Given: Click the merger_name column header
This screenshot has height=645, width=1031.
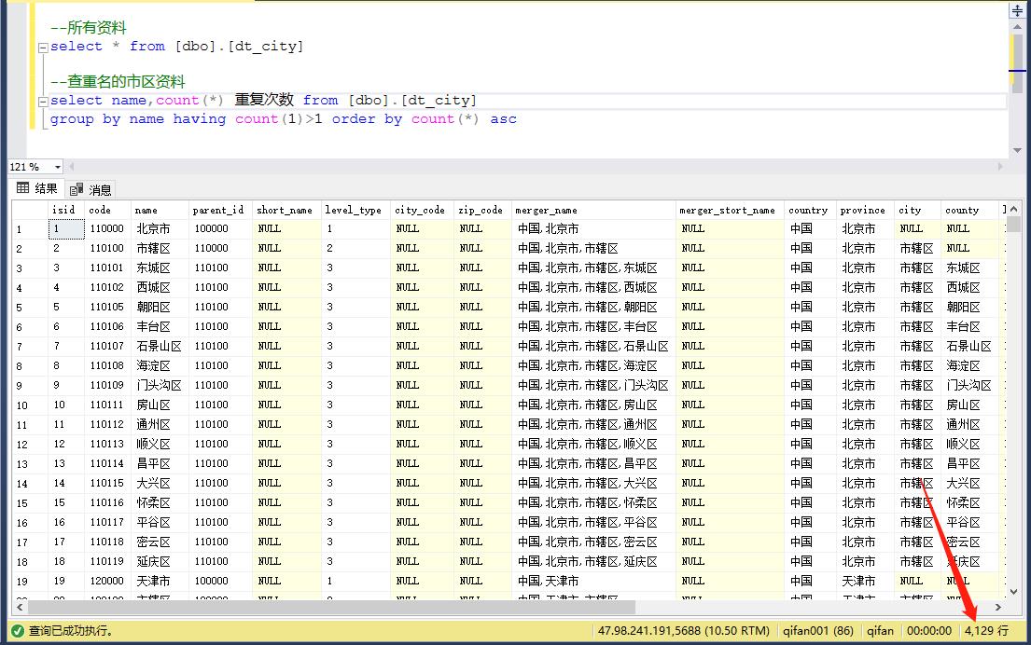Looking at the screenshot, I should tap(546, 210).
